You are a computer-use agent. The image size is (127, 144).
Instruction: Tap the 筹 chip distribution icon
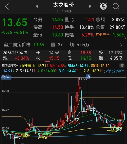(122, 66)
